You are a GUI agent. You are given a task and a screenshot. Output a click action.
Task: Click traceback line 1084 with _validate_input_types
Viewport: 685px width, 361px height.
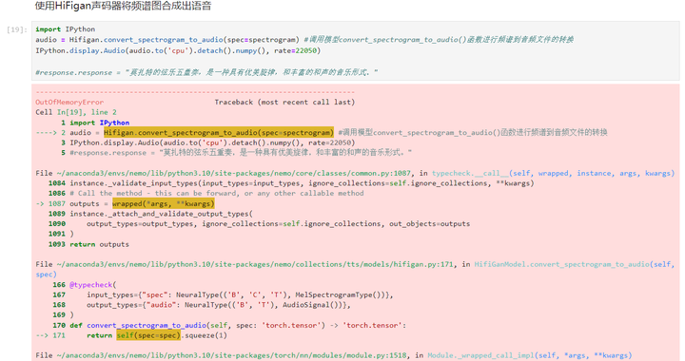coord(291,183)
